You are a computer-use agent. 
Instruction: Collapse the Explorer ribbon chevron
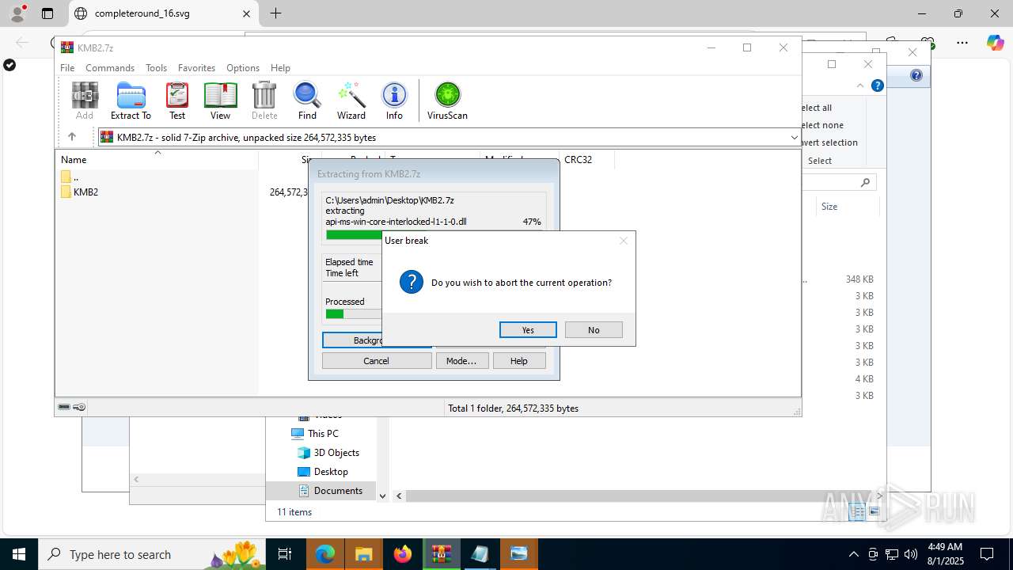point(860,85)
